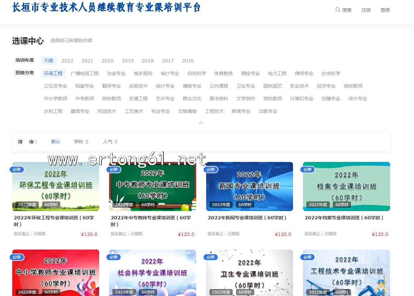The image size is (414, 296).
Task: Click 2022年度 tag on 新闻 course image
Action: coord(221,205)
